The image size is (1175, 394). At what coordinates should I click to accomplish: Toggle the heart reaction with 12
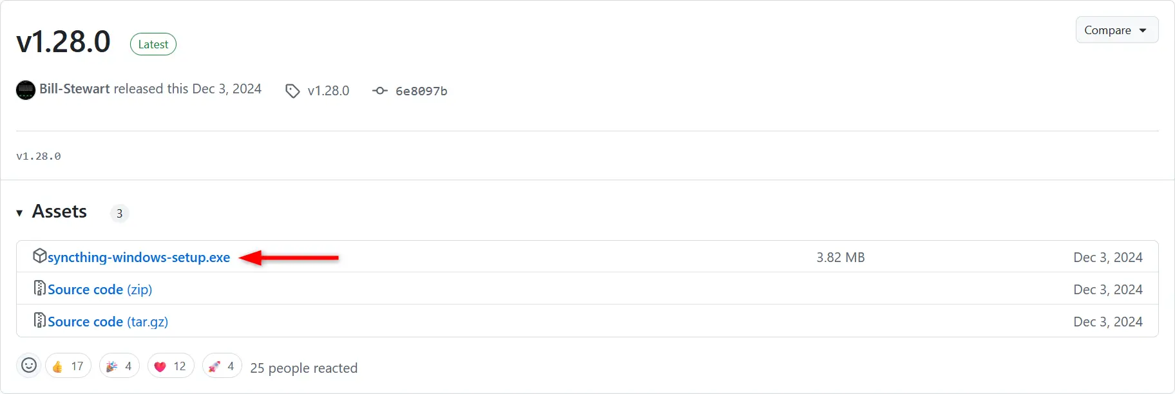pos(171,366)
